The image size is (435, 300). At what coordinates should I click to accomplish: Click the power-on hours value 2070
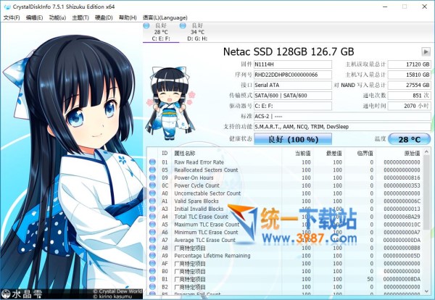pos(409,106)
